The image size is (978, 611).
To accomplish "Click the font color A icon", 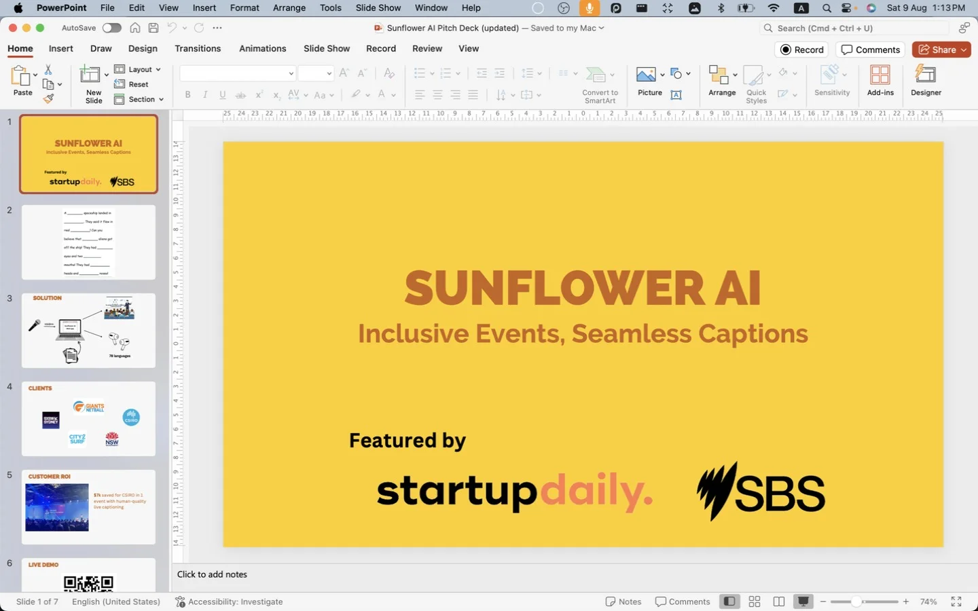I will 382,95.
